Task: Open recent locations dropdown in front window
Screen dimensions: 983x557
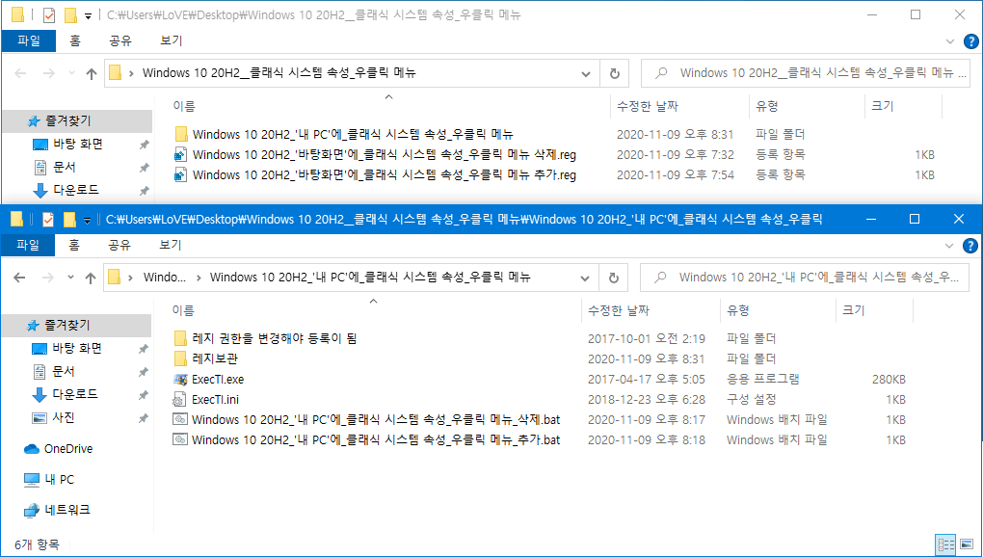Action: [71, 277]
